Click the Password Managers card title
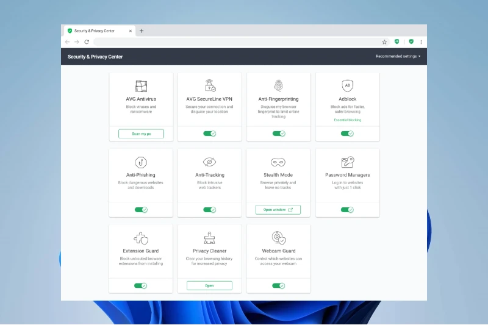 [x=347, y=175]
